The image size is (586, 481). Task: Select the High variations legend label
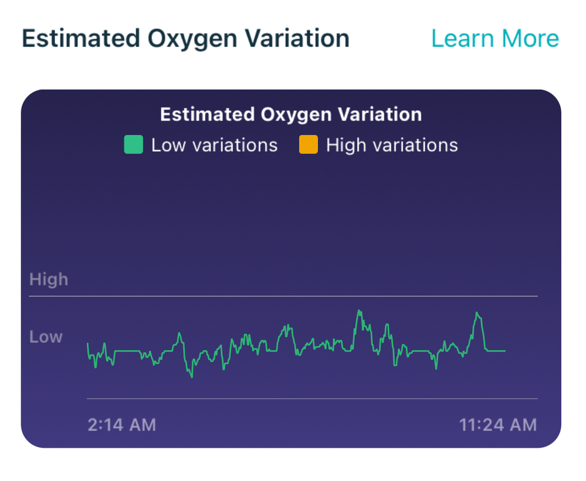click(392, 145)
